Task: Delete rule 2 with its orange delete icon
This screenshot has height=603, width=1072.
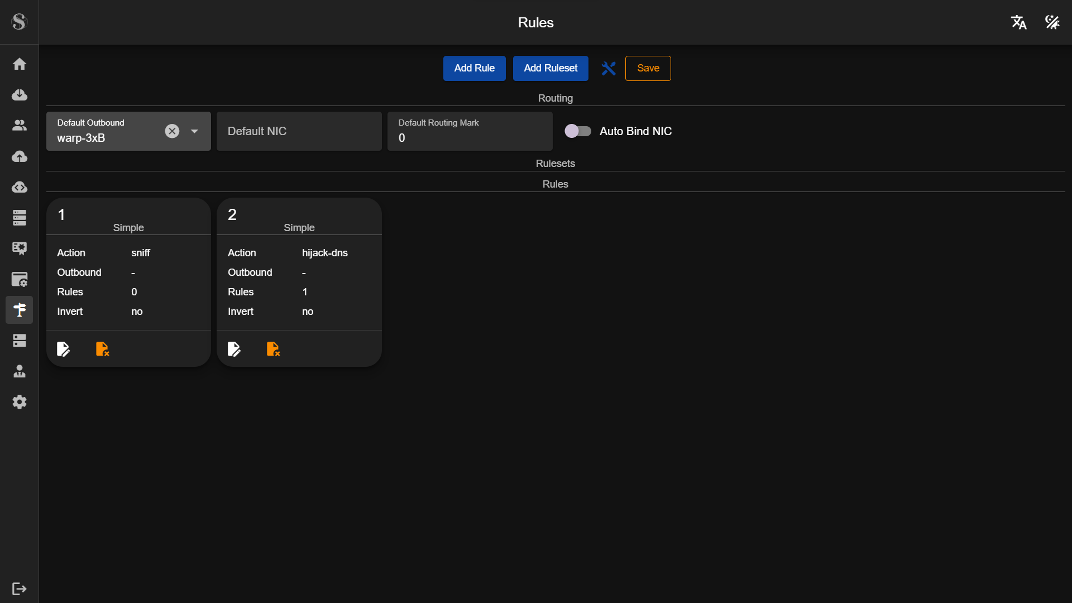Action: pyautogui.click(x=272, y=348)
